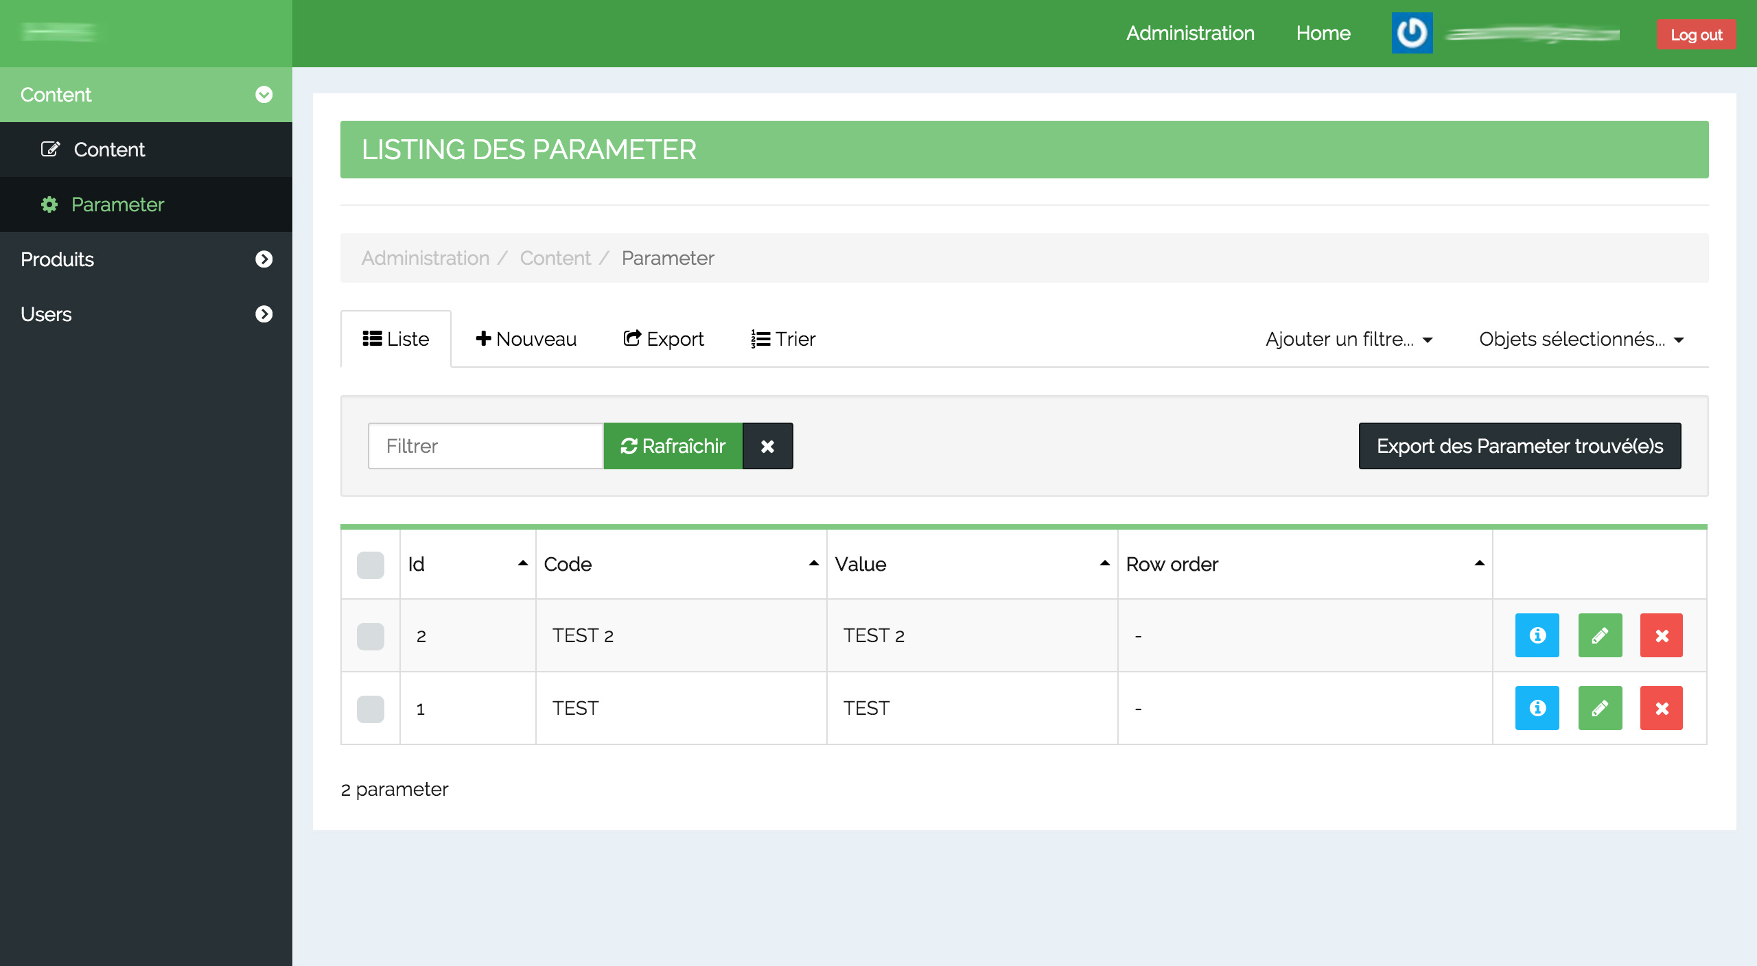Open the Ajouter un filtre dropdown
Image resolution: width=1757 pixels, height=966 pixels.
pos(1349,339)
